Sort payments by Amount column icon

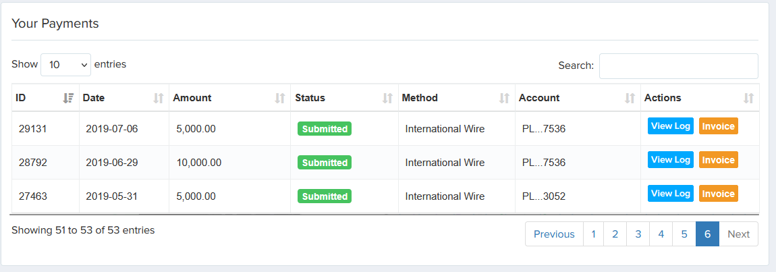280,98
